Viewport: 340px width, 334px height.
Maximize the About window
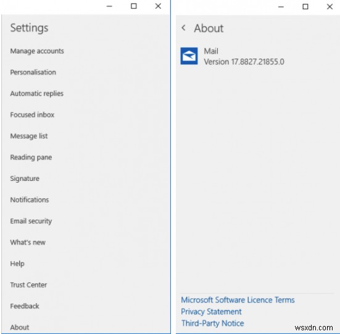click(x=305, y=7)
